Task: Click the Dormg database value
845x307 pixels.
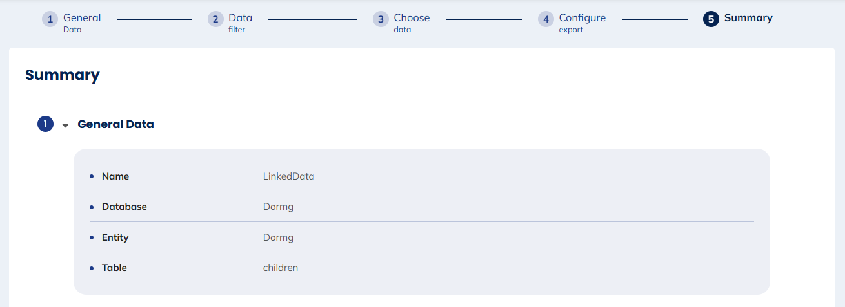Action: click(x=278, y=207)
